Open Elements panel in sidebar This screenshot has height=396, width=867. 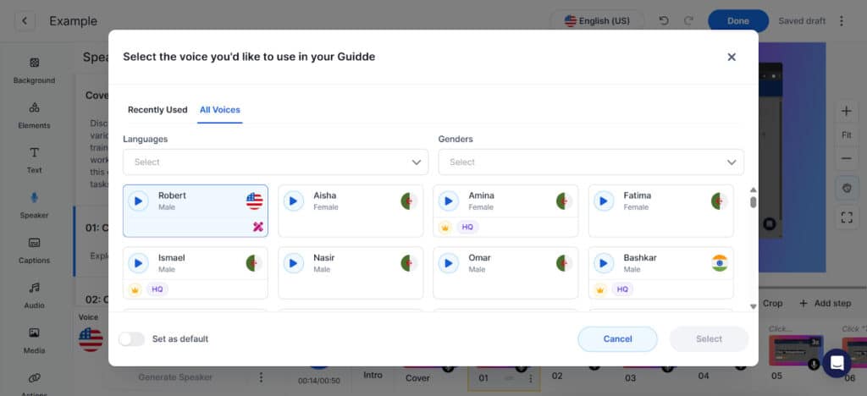click(34, 116)
